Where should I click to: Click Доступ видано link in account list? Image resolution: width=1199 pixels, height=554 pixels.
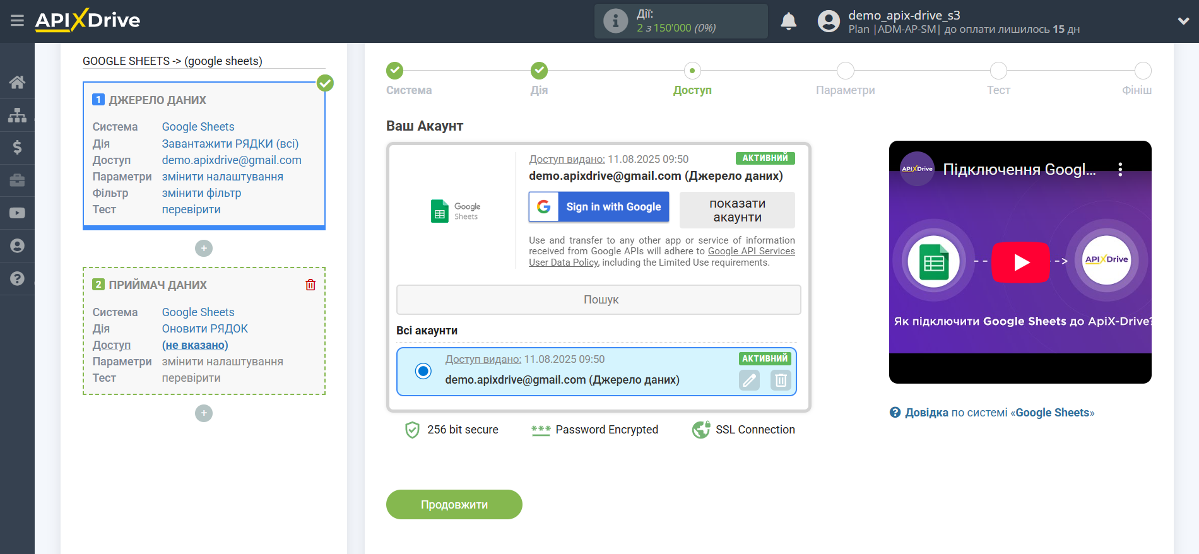[x=483, y=359]
